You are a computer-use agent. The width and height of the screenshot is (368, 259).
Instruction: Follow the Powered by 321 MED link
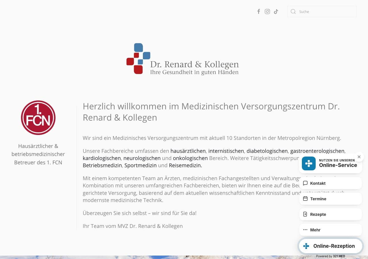pos(331,256)
